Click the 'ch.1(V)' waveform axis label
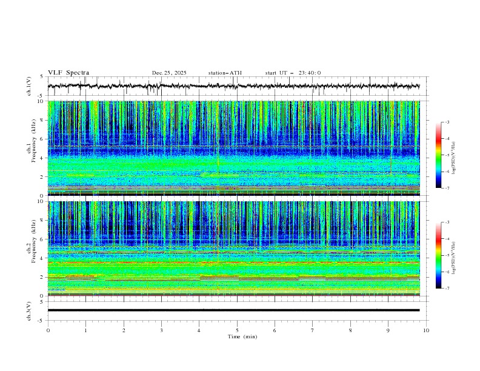This screenshot has height=371, width=480. pyautogui.click(x=29, y=86)
